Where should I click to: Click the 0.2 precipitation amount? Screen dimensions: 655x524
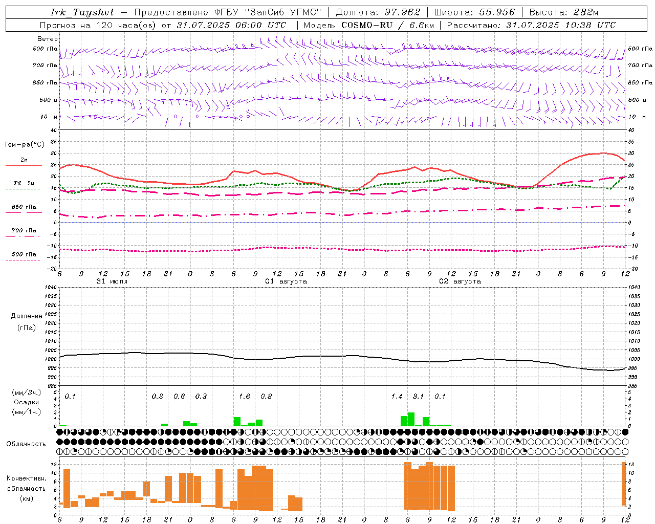(158, 396)
